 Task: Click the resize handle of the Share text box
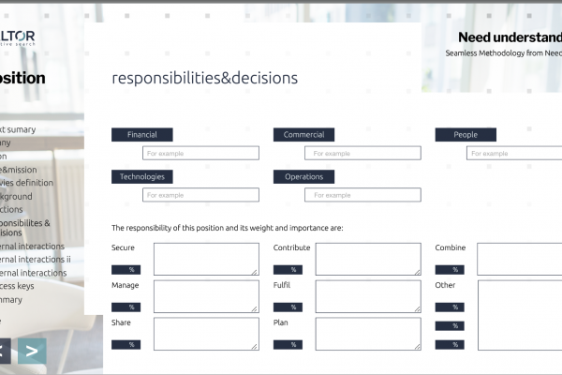(x=255, y=346)
